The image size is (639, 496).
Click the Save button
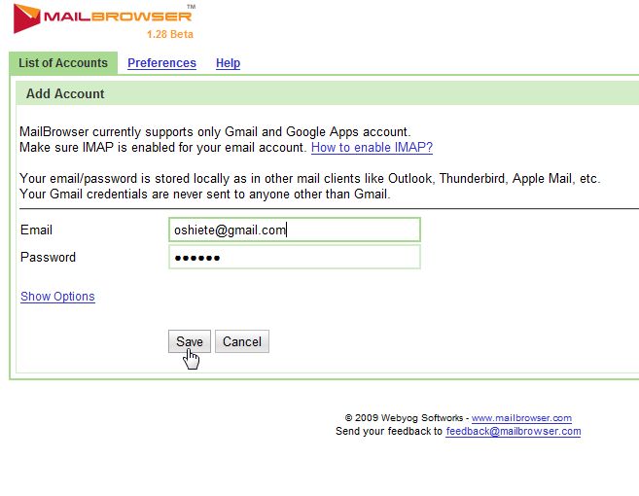[x=190, y=341]
